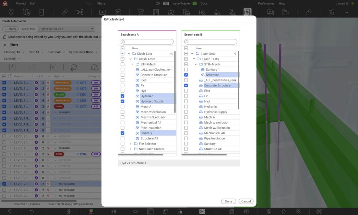The image size is (358, 215).
Task: Click the location pin icon in top toolbar
Action: pyautogui.click(x=11, y=12)
